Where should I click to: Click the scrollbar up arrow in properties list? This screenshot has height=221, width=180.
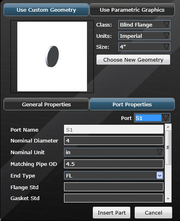click(168, 127)
